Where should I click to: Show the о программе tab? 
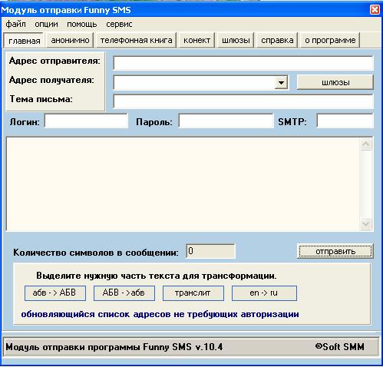point(330,40)
